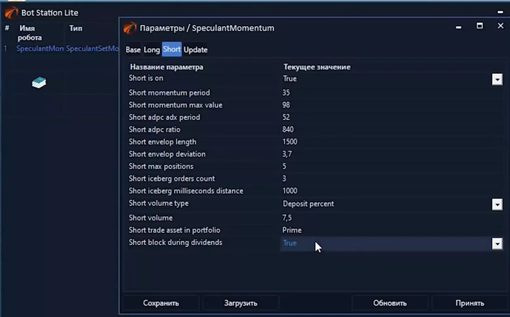This screenshot has width=510, height=317.
Task: Click the Short trade asset in portfolio label
Action: [175, 230]
